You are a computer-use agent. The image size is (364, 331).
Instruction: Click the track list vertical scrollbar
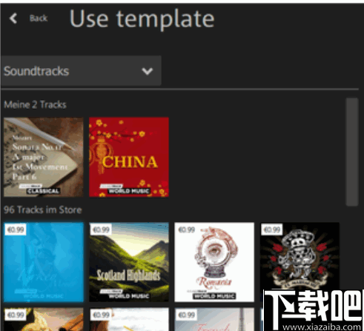tap(352, 152)
